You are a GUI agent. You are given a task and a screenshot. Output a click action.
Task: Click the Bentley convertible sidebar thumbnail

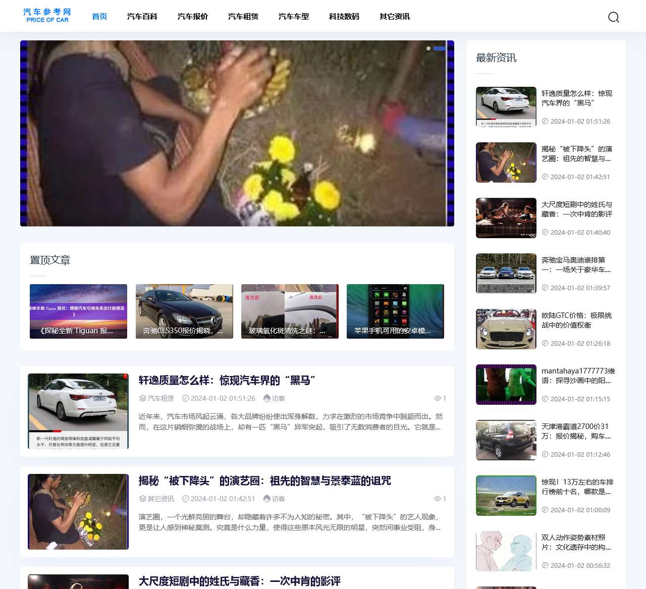click(506, 329)
